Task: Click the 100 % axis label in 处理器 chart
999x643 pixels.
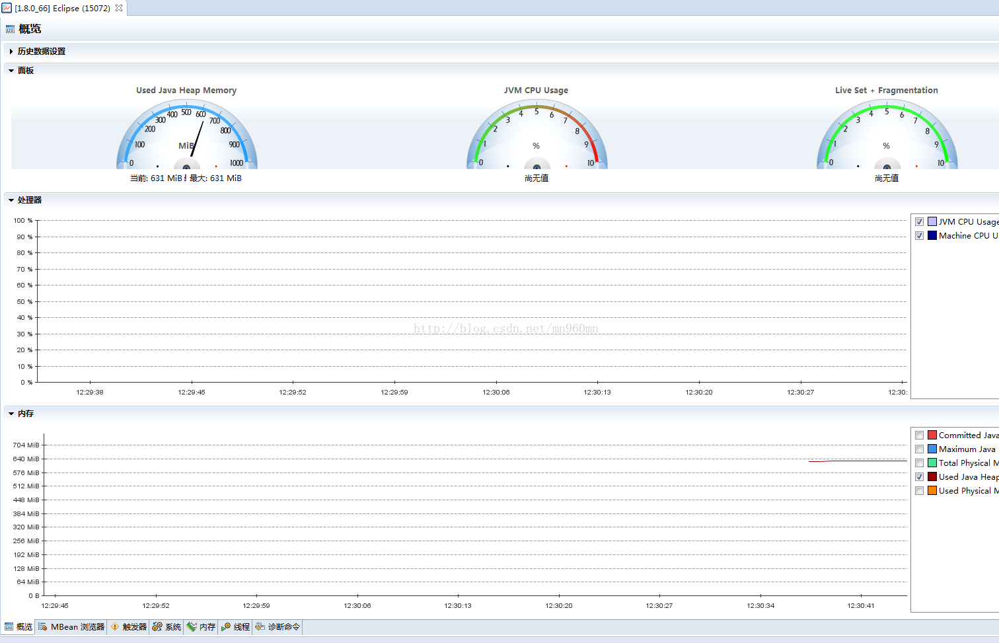Action: 23,221
